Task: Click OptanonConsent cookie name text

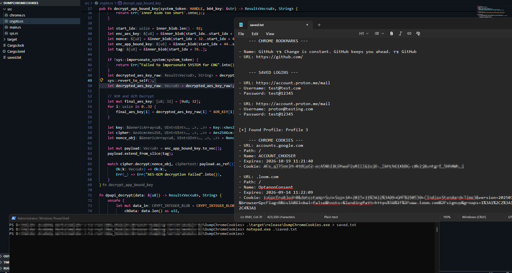Action: pyautogui.click(x=276, y=187)
